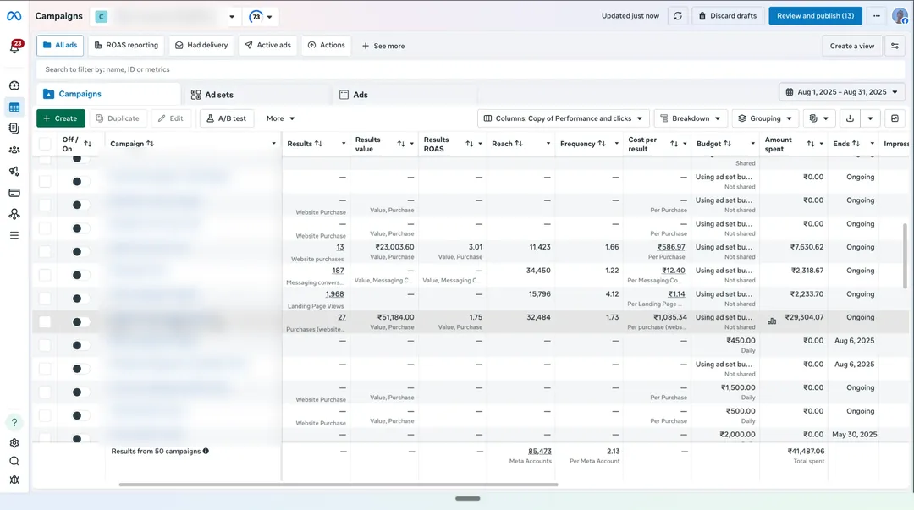Open Audiences people icon in sidebar
914x510 pixels.
click(x=14, y=150)
